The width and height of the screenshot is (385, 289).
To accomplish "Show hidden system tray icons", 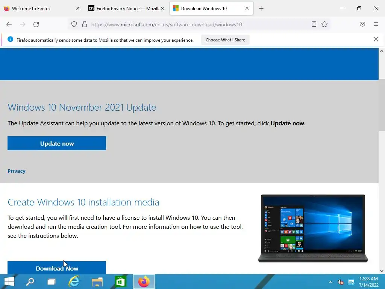I will pyautogui.click(x=330, y=282).
